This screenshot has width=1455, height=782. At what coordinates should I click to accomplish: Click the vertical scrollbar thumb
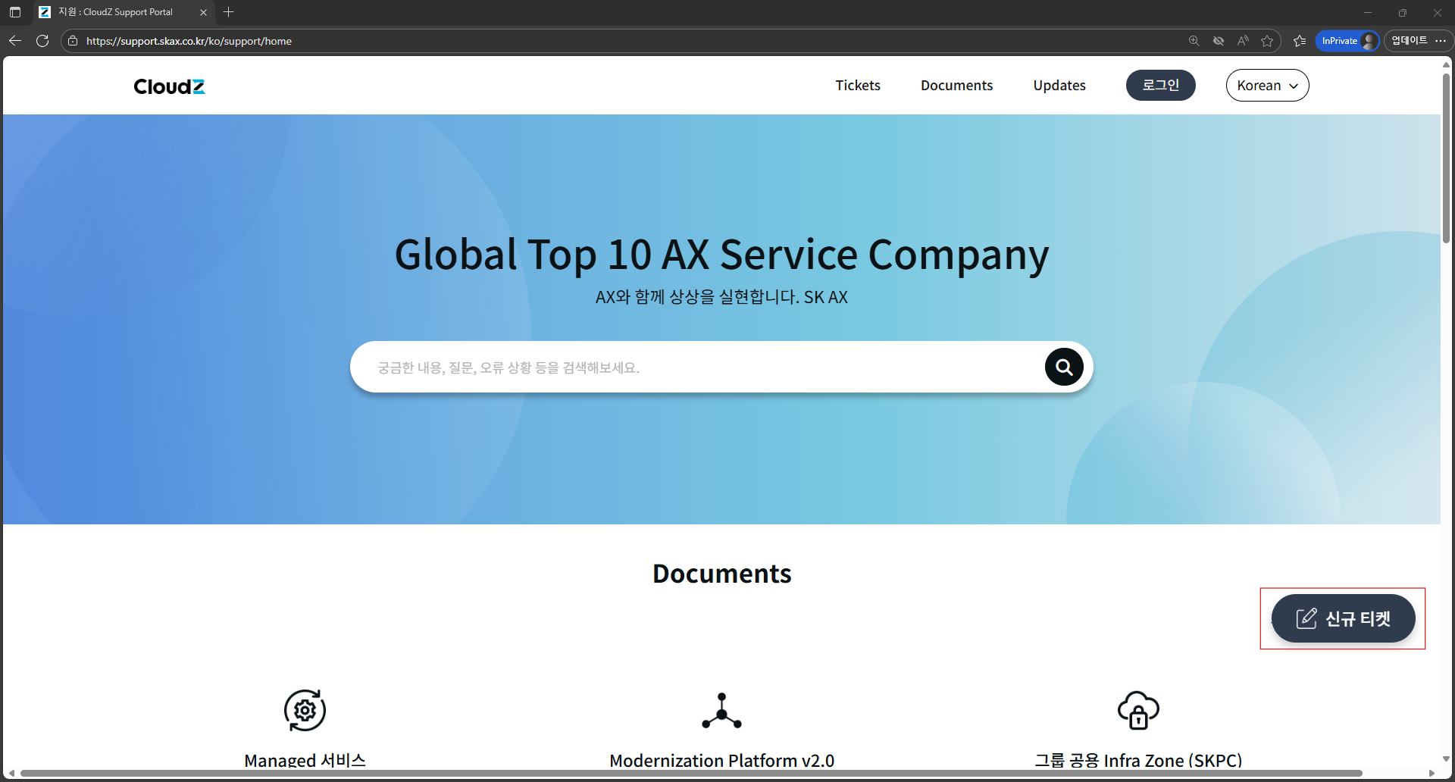[1446, 158]
